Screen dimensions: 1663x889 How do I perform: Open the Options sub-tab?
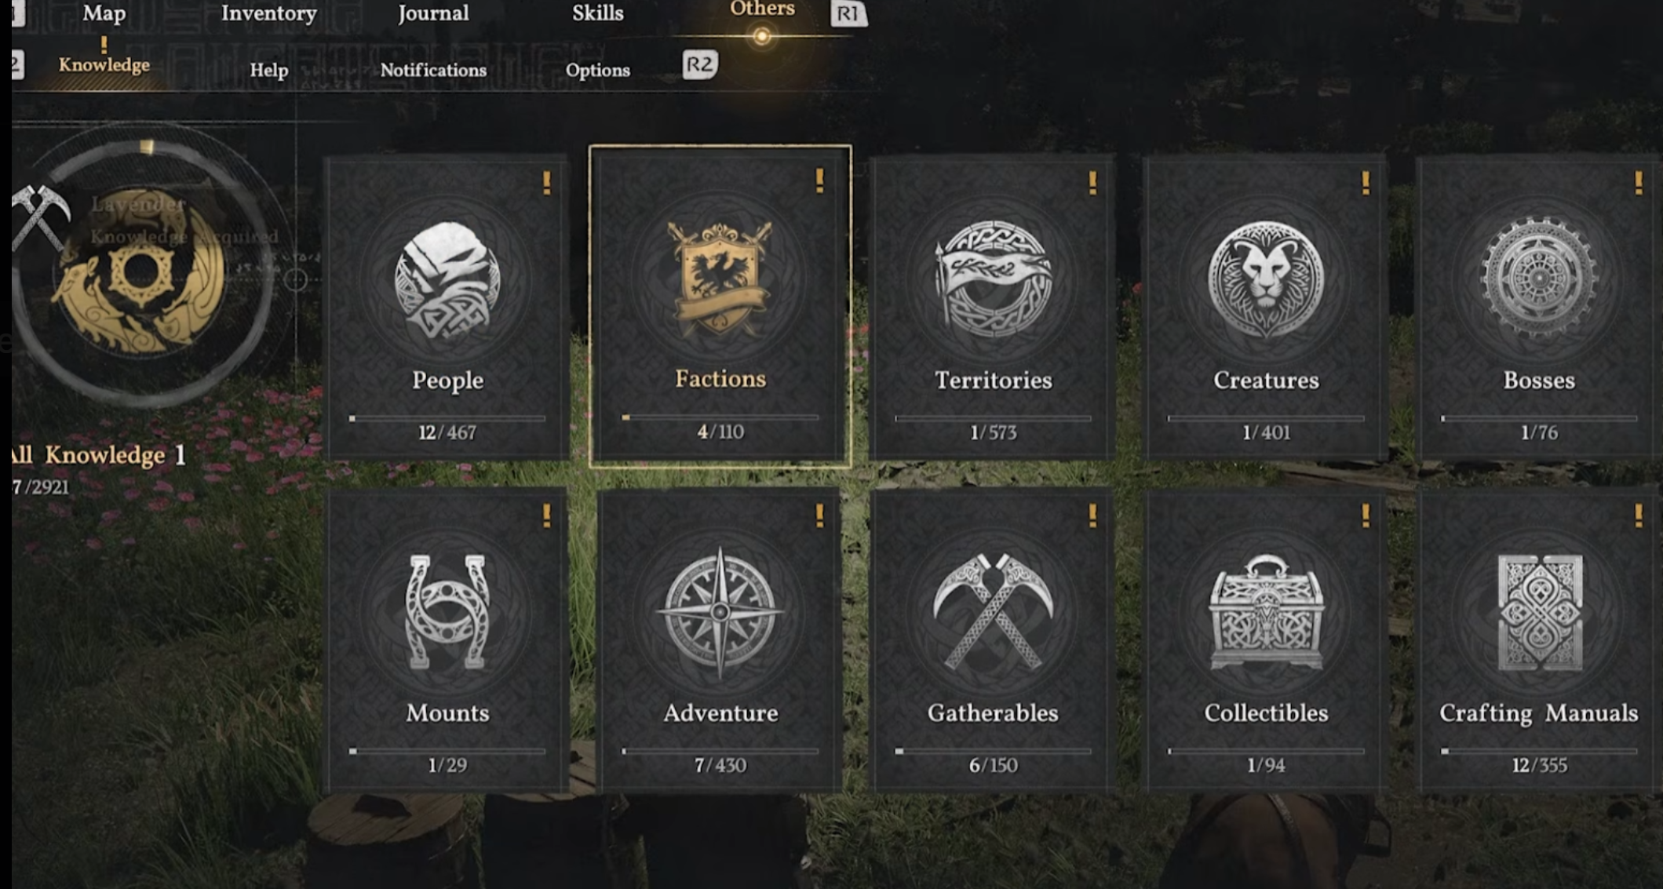coord(597,70)
